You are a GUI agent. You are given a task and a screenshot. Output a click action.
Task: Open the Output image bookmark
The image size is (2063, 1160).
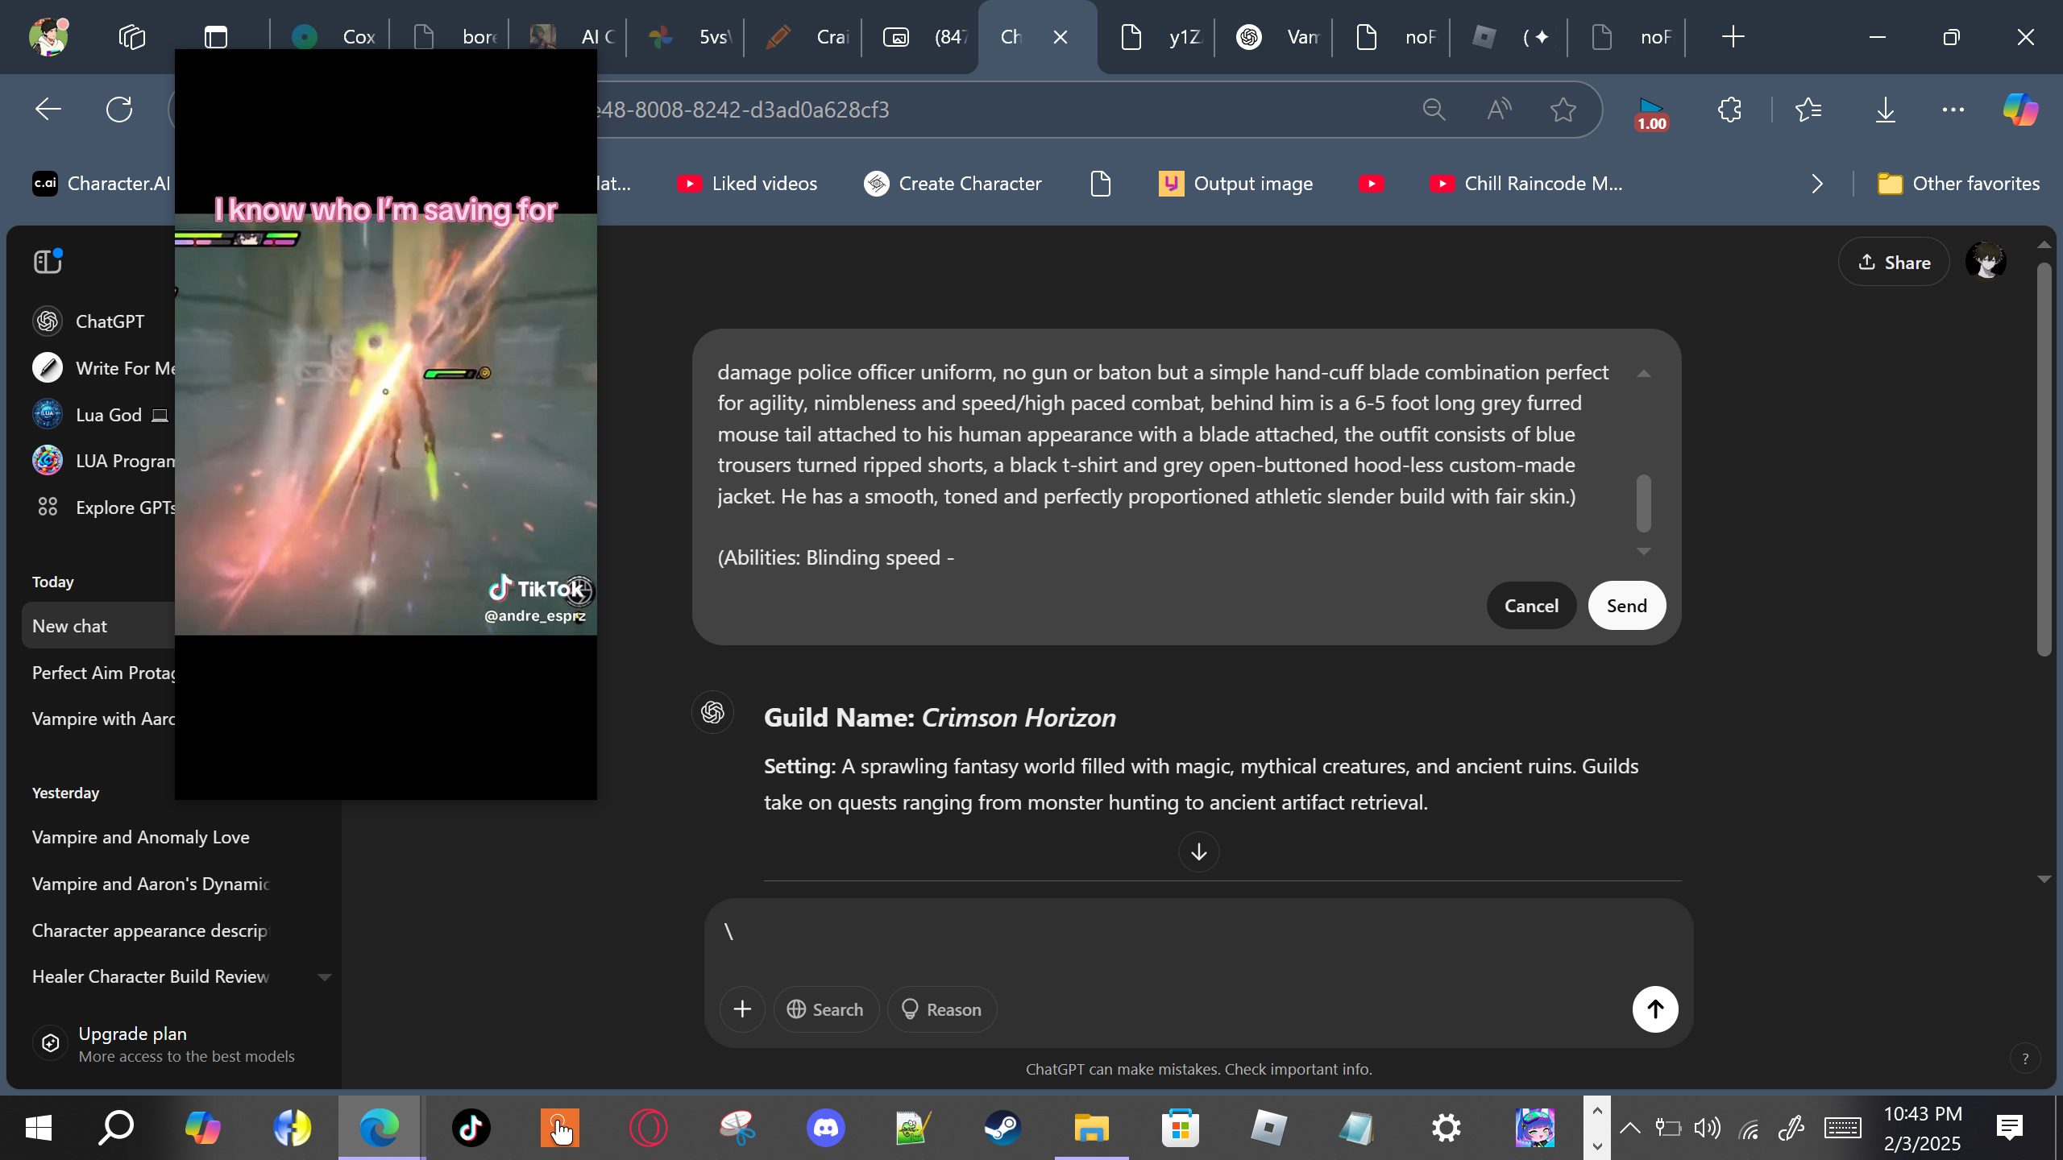coord(1235,184)
